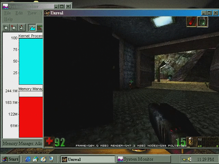Open the Help menu in System Monitor
Image resolution: width=219 pixels, height=164 pixels.
[x=8, y=19]
